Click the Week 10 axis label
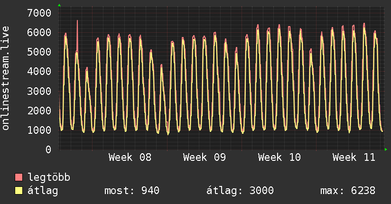 coord(279,158)
